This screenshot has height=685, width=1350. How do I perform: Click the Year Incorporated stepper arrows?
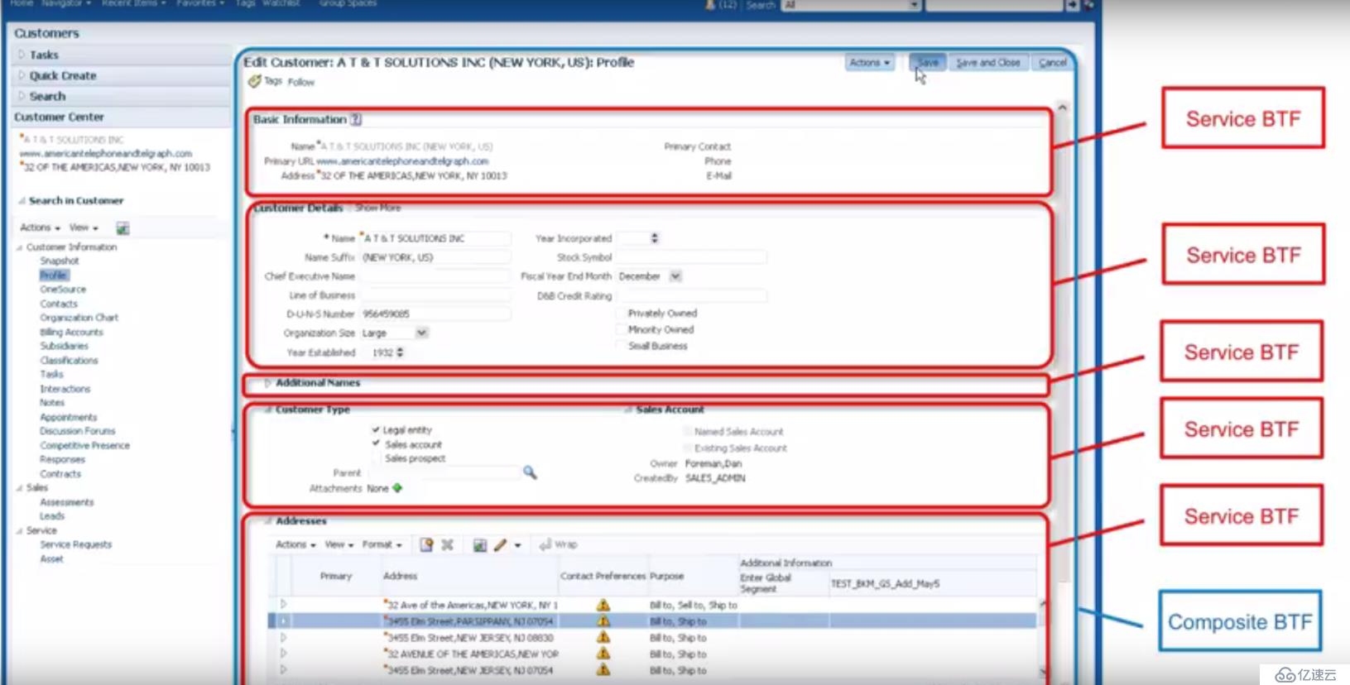click(655, 238)
